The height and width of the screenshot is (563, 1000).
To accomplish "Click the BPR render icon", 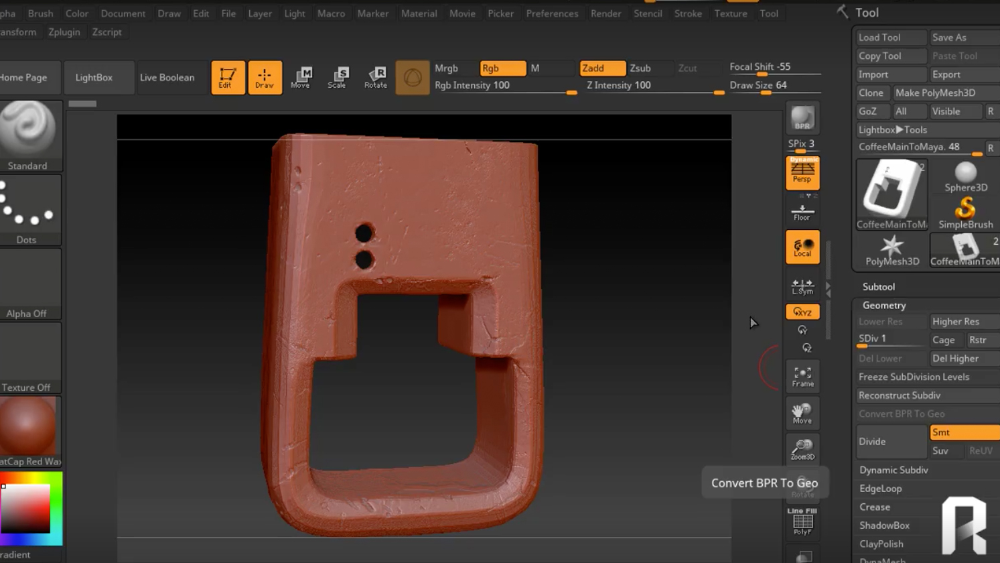I will pos(802,118).
